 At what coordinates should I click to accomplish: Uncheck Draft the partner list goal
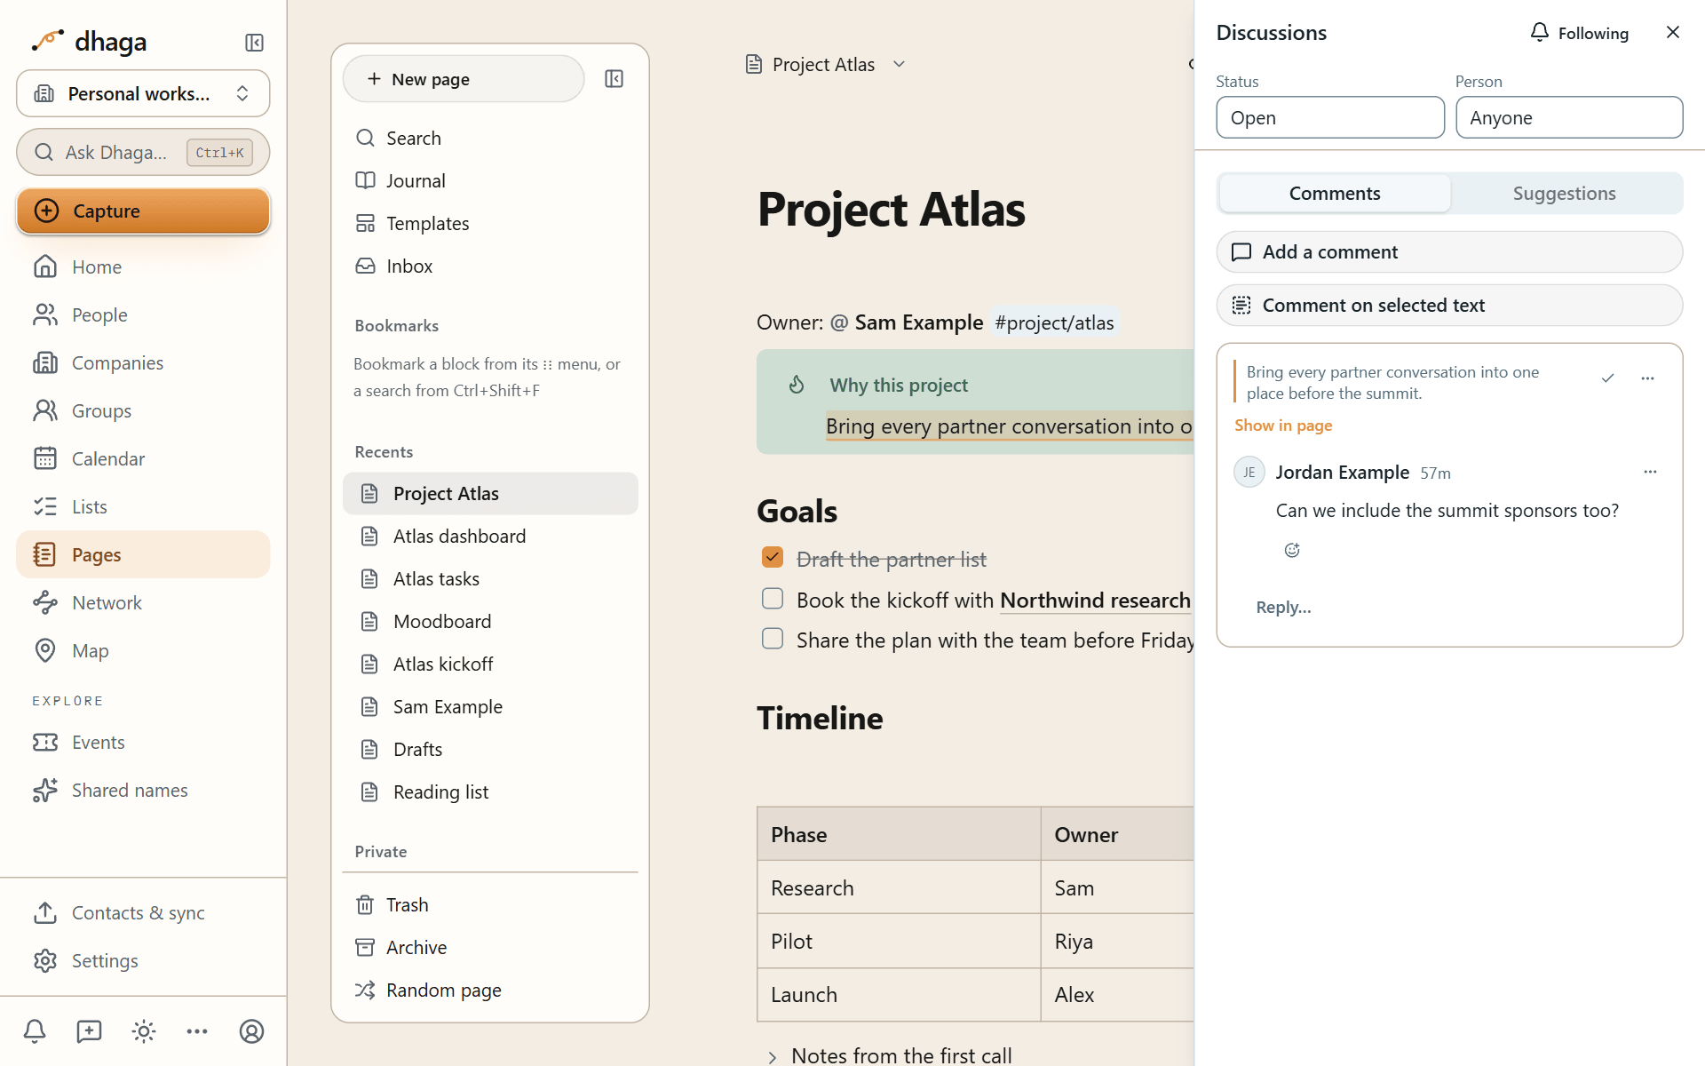click(773, 558)
